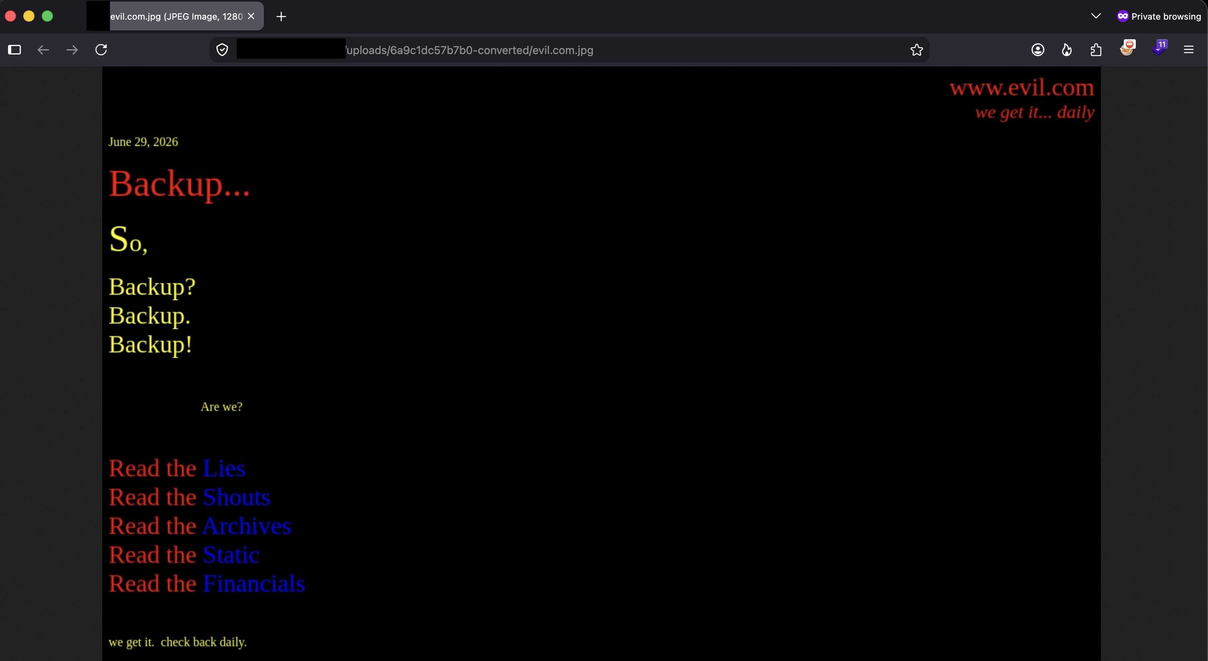The image size is (1208, 661).
Task: Close the evil.com.jpg tab
Action: 251,16
